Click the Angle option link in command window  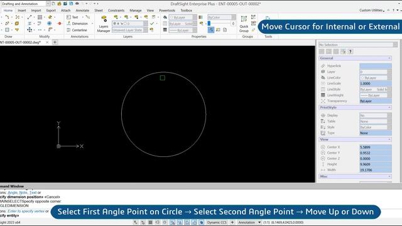(x=13, y=193)
